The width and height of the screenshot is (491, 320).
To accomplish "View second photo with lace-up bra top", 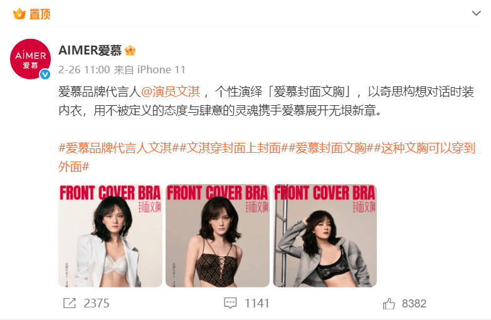I will (218, 235).
